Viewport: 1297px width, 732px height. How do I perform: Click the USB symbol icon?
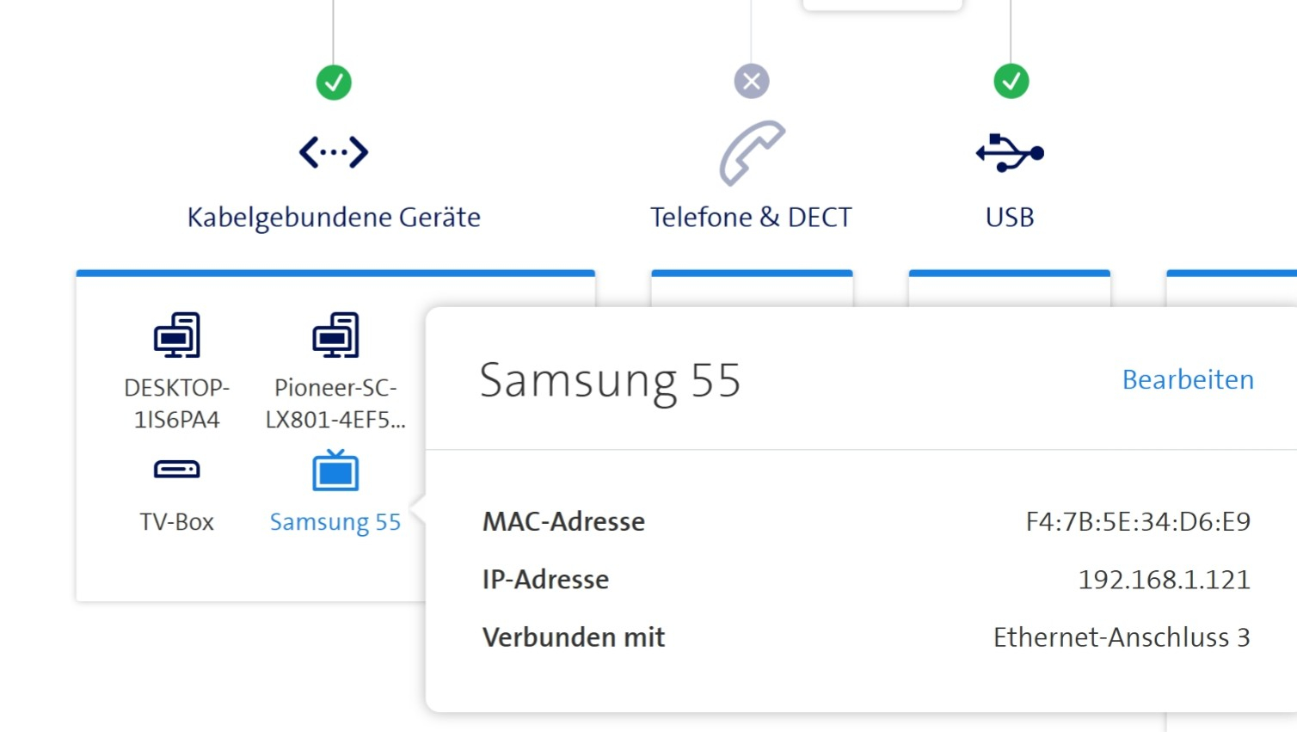[x=1010, y=153]
